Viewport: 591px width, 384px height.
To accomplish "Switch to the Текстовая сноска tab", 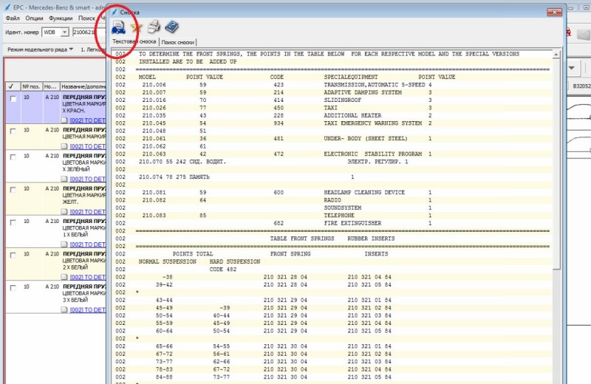I will [134, 41].
